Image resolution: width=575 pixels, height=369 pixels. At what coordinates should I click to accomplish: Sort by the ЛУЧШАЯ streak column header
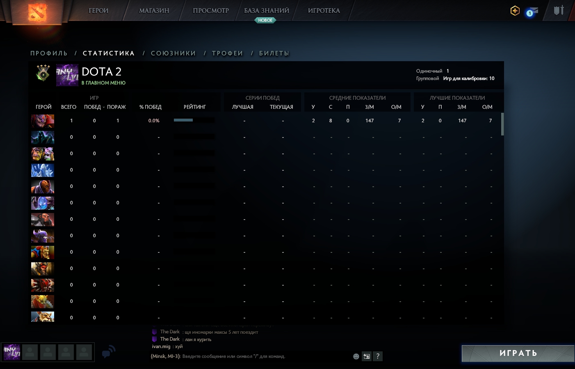coord(243,107)
